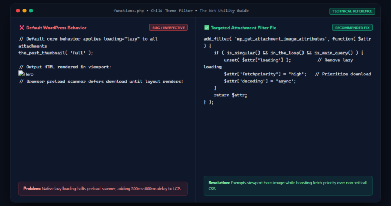Click the red X icon beside Default WordPress Behavior
This screenshot has height=206, width=391.
[x=22, y=28]
